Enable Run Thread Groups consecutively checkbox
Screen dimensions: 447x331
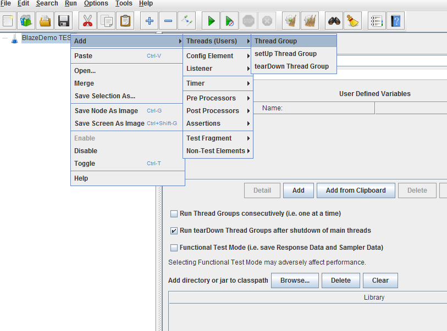click(x=174, y=214)
